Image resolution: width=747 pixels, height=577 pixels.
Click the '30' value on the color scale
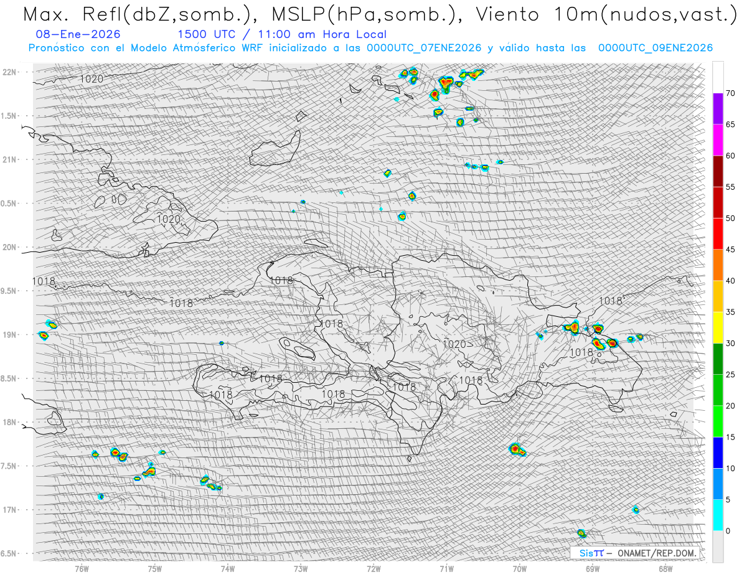point(730,343)
